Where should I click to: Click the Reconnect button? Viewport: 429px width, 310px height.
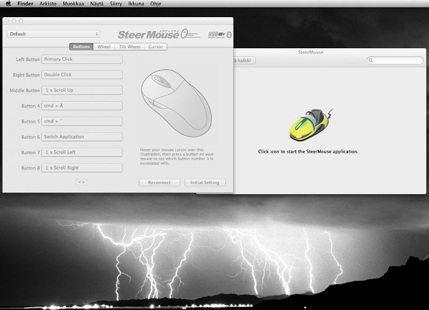click(159, 182)
